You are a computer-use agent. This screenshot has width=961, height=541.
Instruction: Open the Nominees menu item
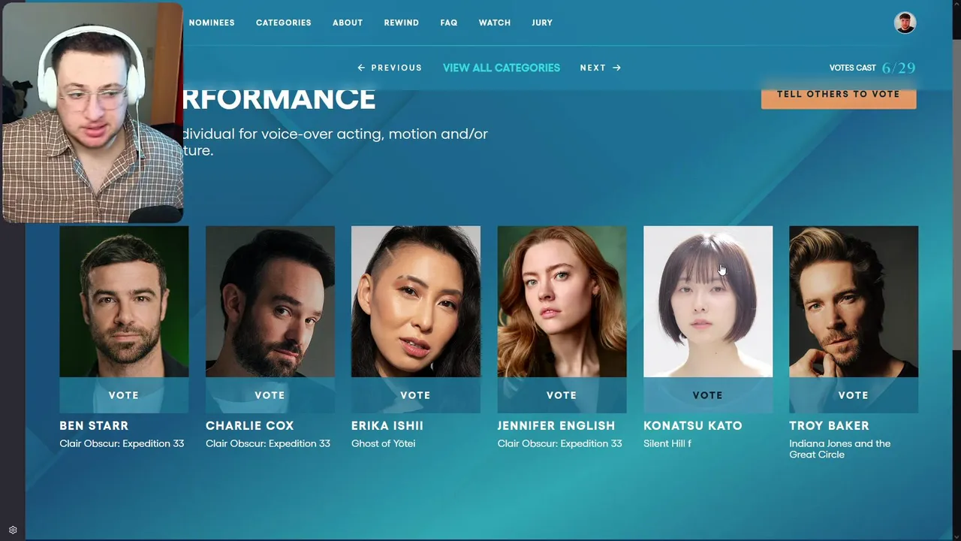coord(212,23)
